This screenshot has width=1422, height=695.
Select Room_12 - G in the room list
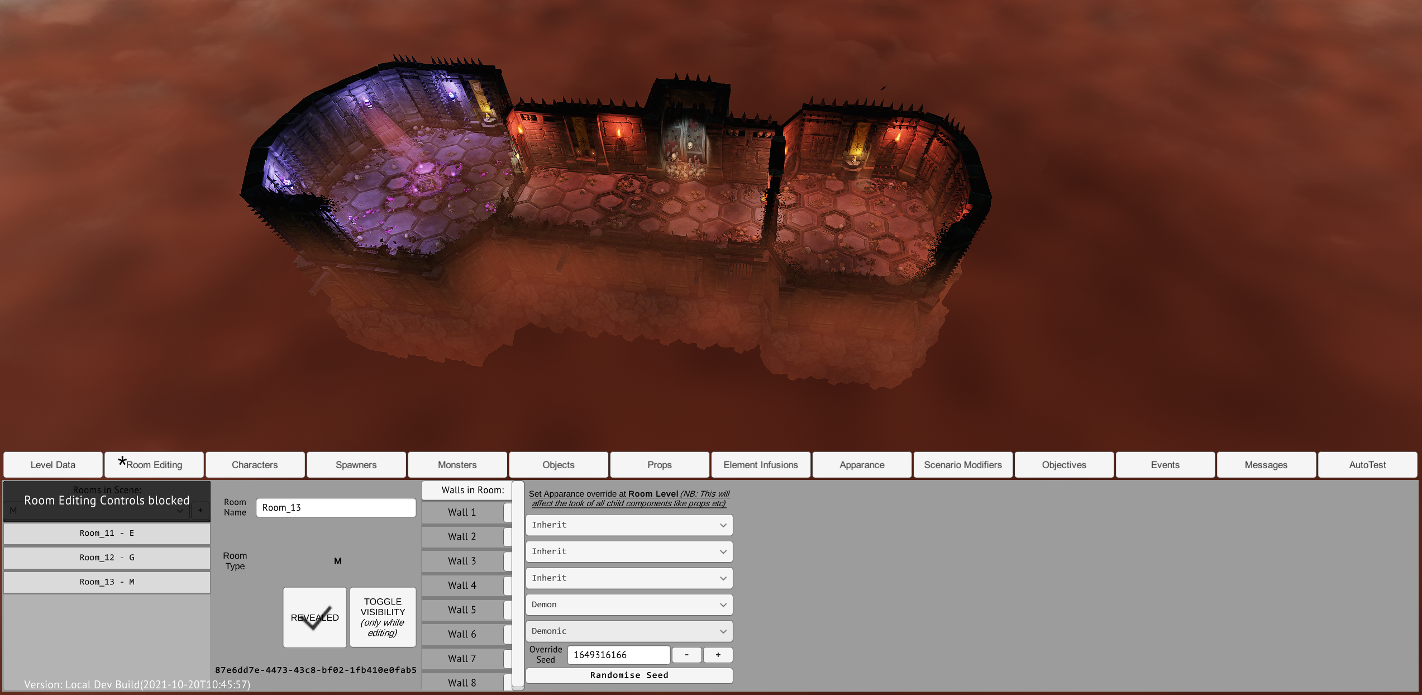click(x=107, y=558)
